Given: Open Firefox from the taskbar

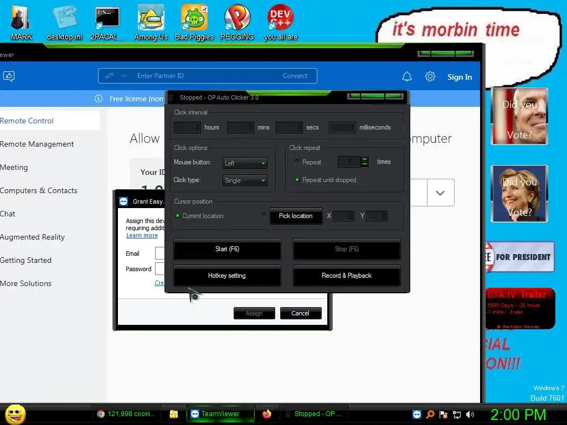Looking at the screenshot, I should pos(267,414).
